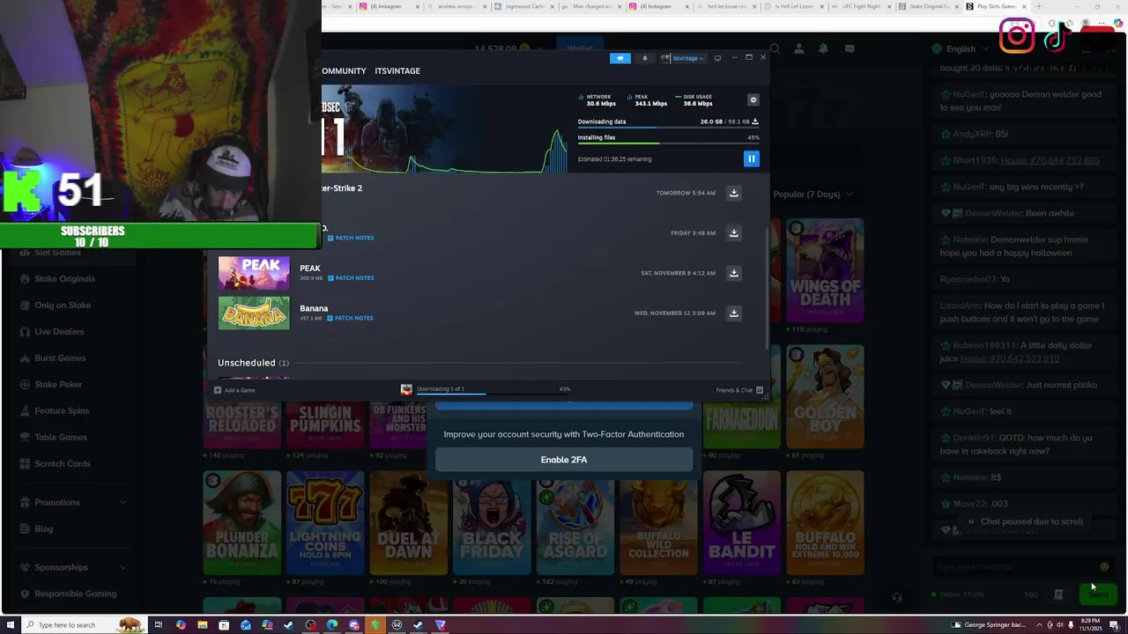Open Lightning Coins game tile
Screen dimensions: 1128x634
point(325,523)
